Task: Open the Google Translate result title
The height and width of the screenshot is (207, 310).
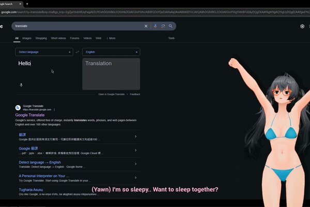Action: tap(30, 115)
